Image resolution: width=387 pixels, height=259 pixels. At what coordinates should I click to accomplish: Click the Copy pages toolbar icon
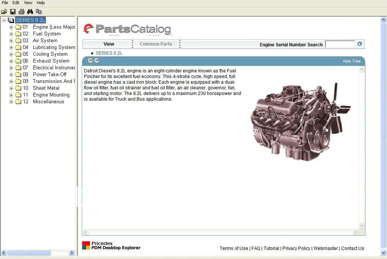pyautogui.click(x=39, y=12)
